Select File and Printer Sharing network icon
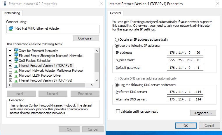 point(16,55)
